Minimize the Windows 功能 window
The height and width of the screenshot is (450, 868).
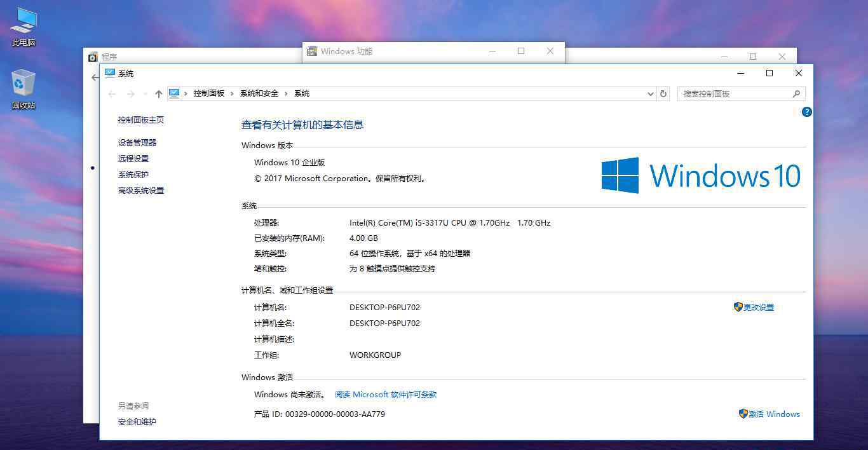coord(492,51)
